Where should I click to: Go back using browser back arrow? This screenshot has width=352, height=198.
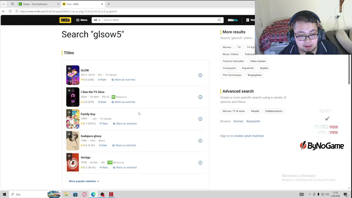coord(3,11)
